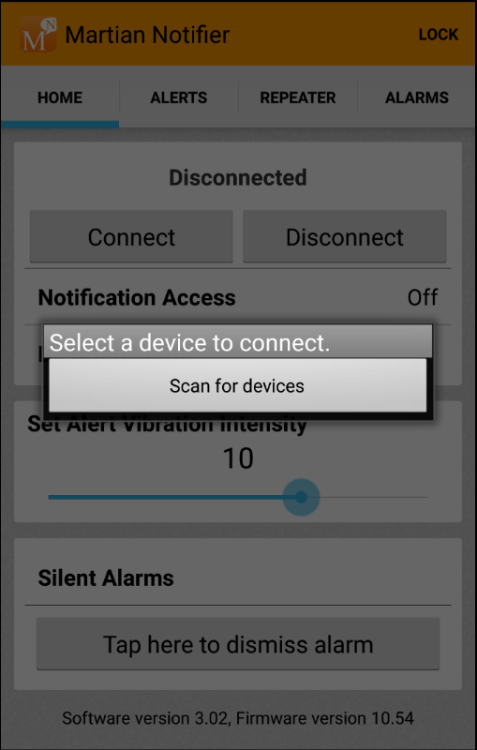Tap the Software version and Firmware text

click(238, 718)
